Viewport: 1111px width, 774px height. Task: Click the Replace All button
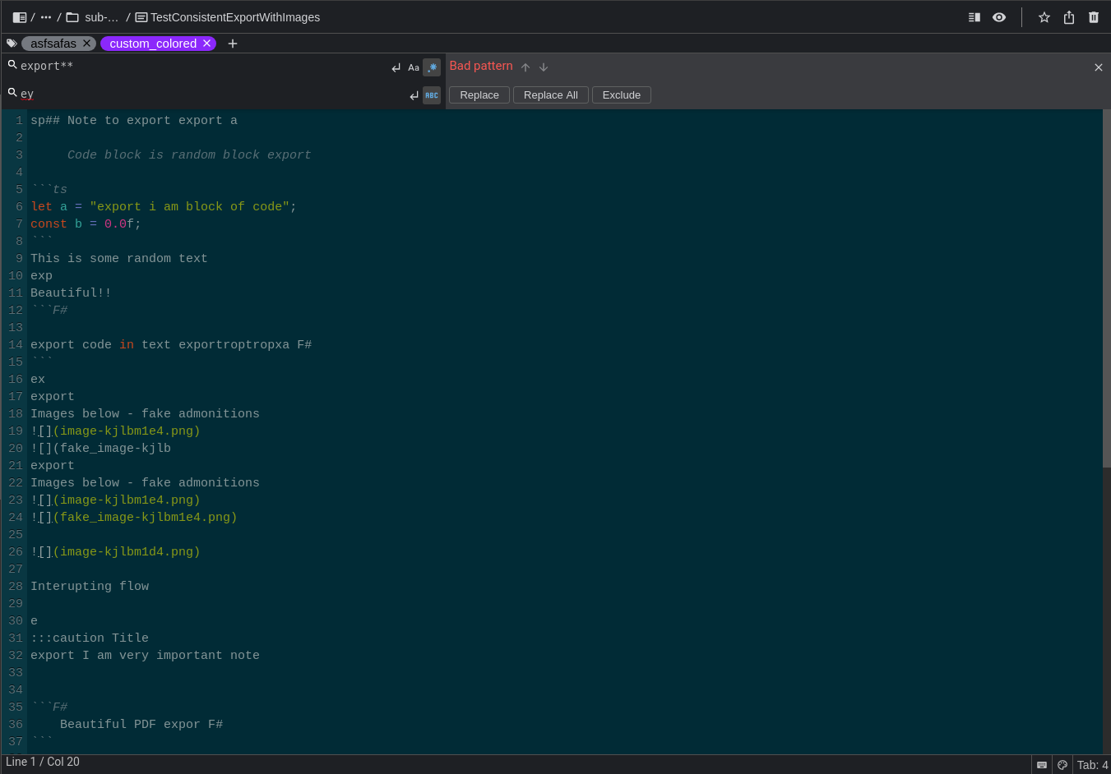[x=551, y=95]
